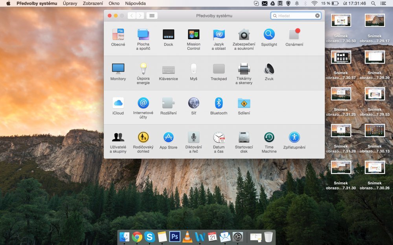393x245 pixels.
Task: Open Time Machine settings
Action: [269, 138]
